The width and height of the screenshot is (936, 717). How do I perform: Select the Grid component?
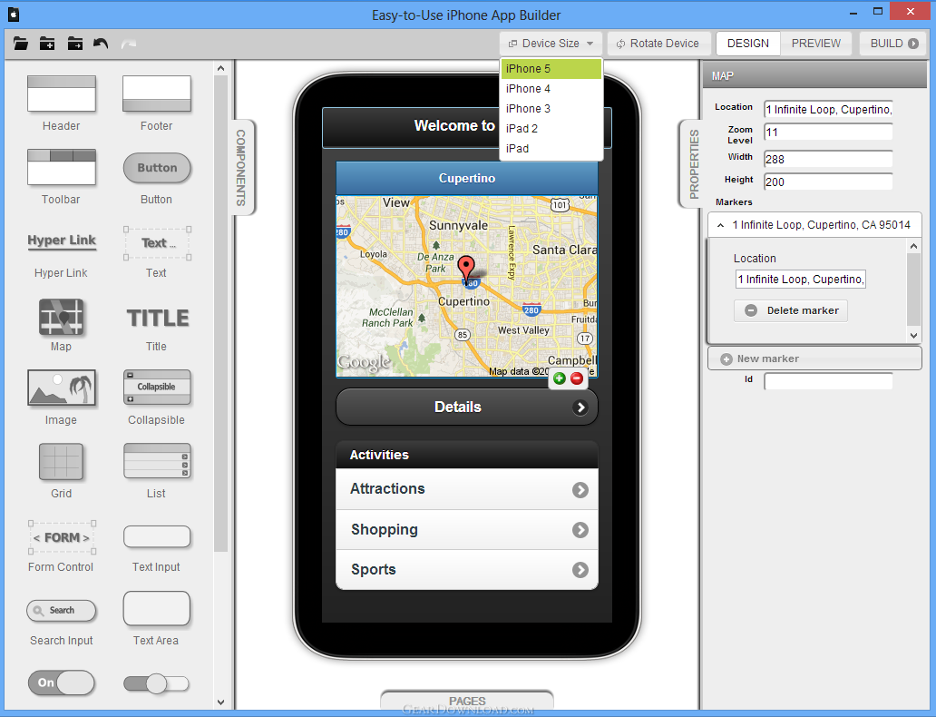click(x=61, y=471)
